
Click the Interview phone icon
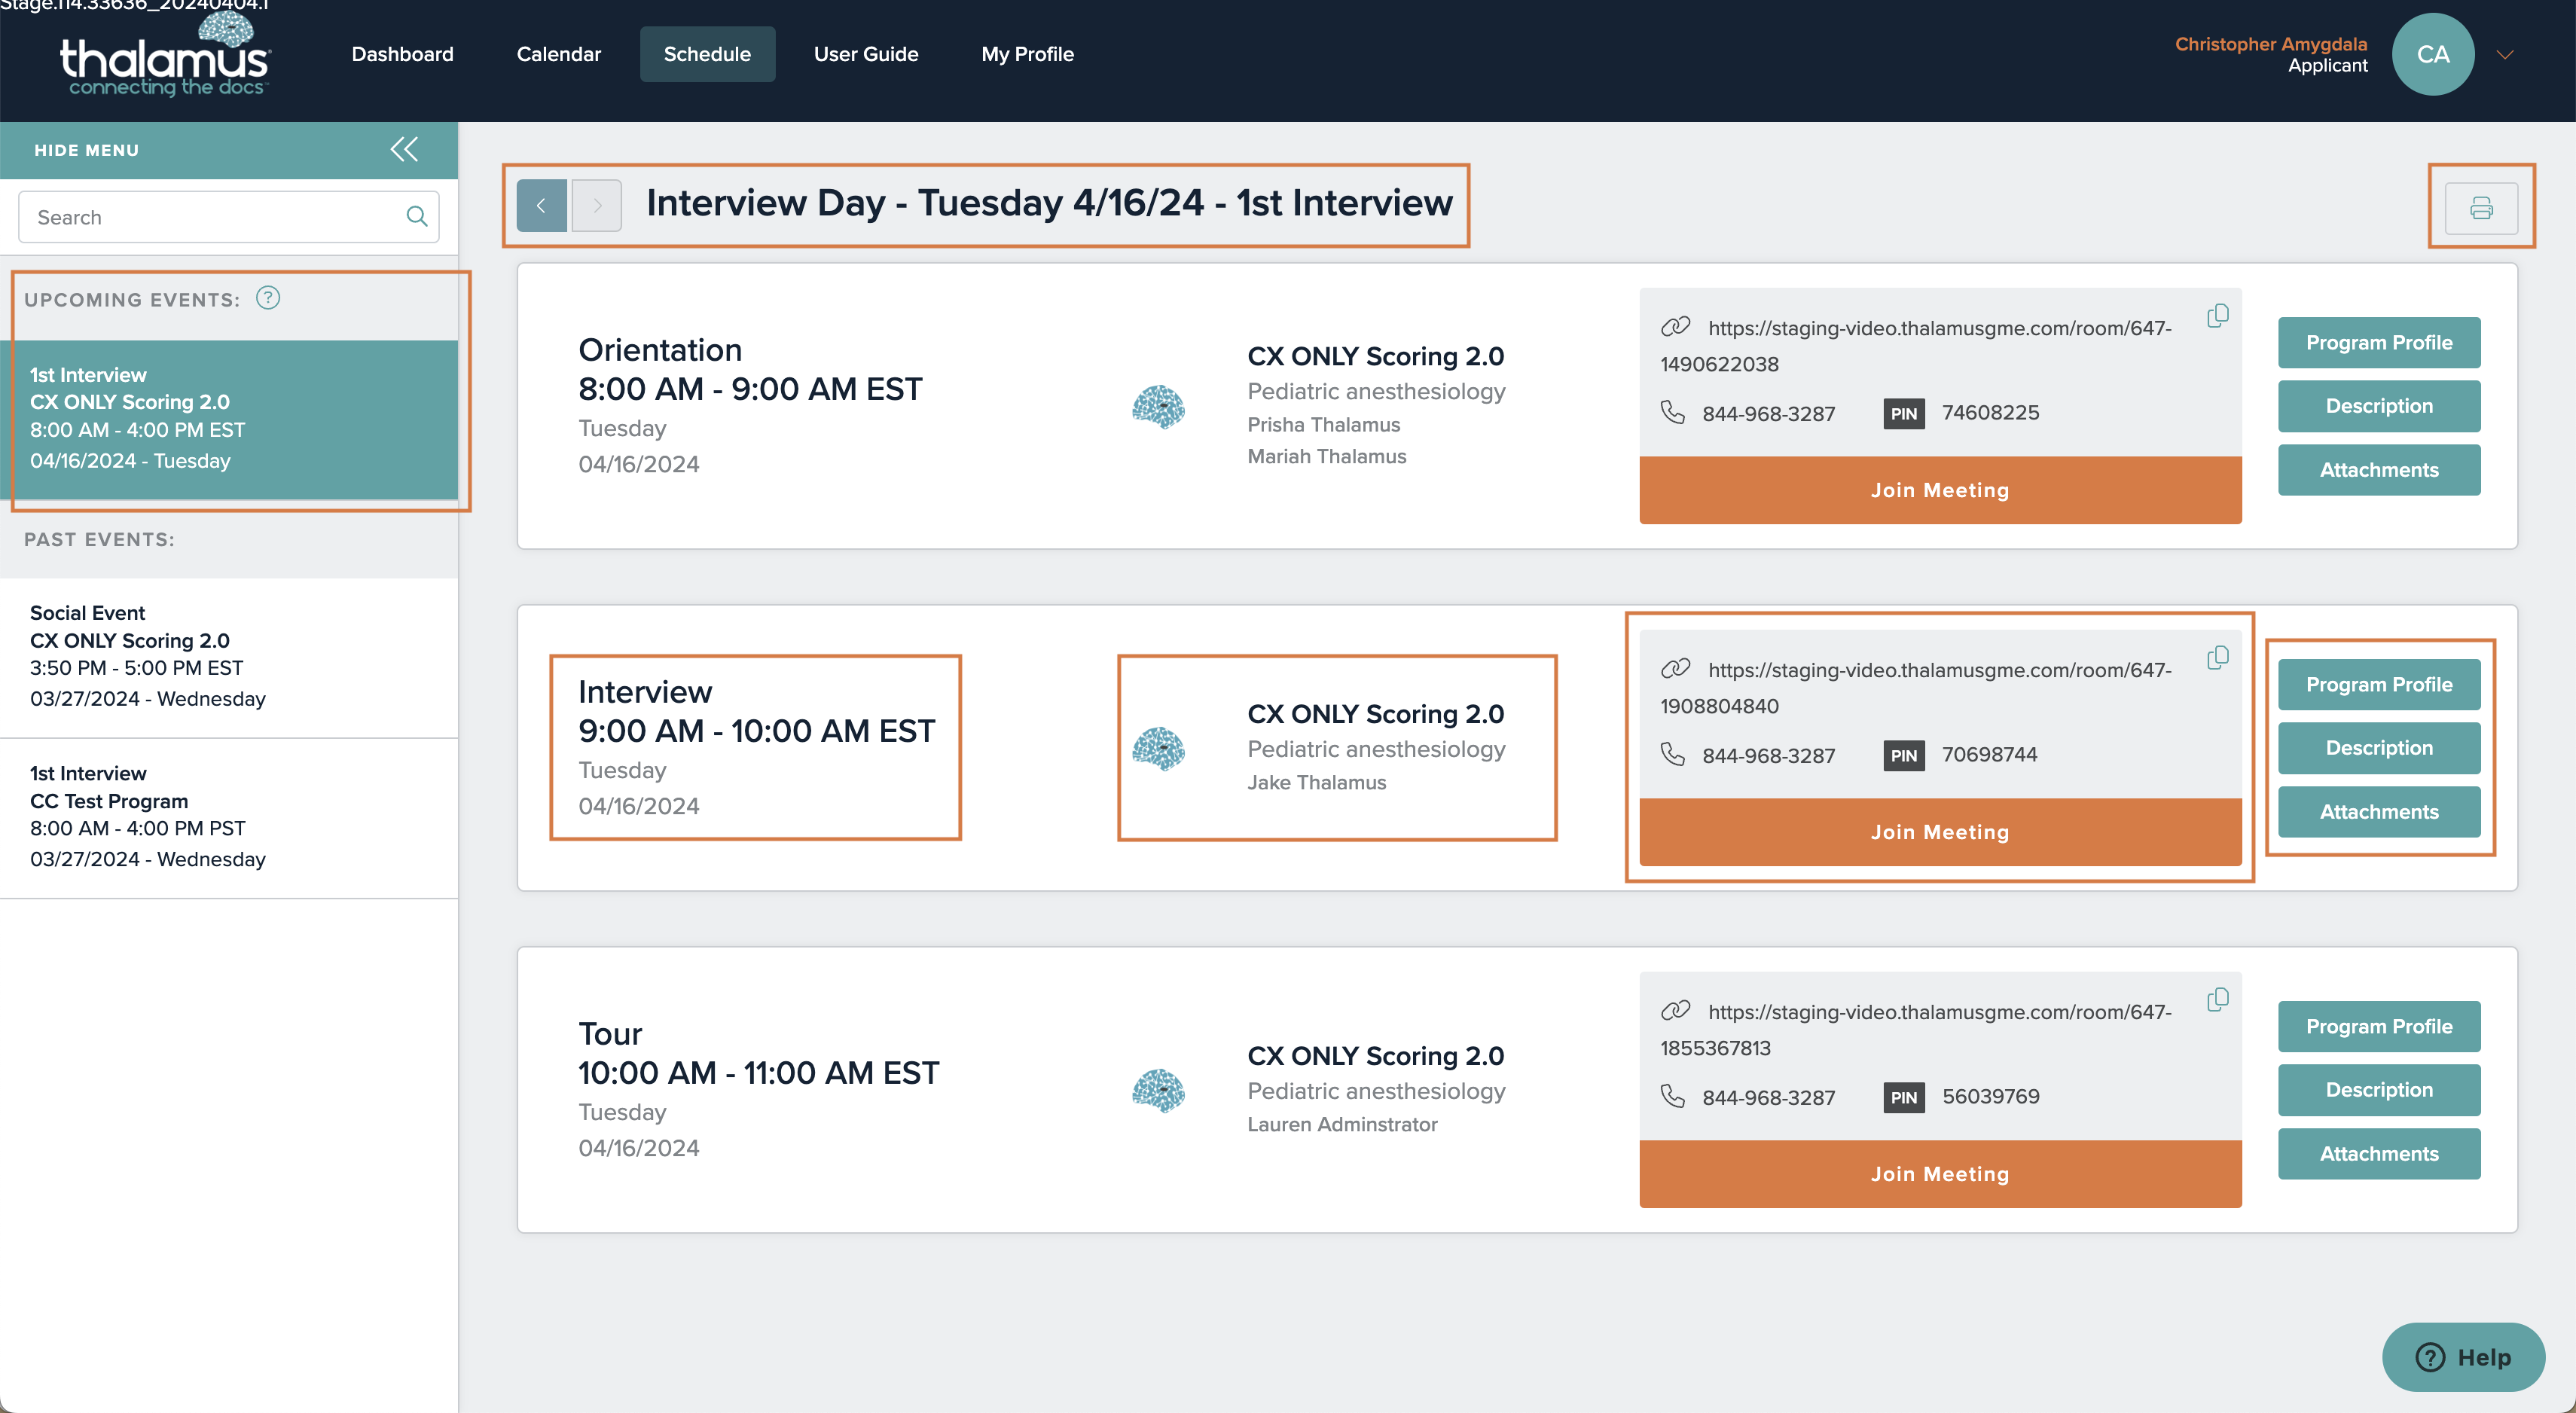[1672, 754]
